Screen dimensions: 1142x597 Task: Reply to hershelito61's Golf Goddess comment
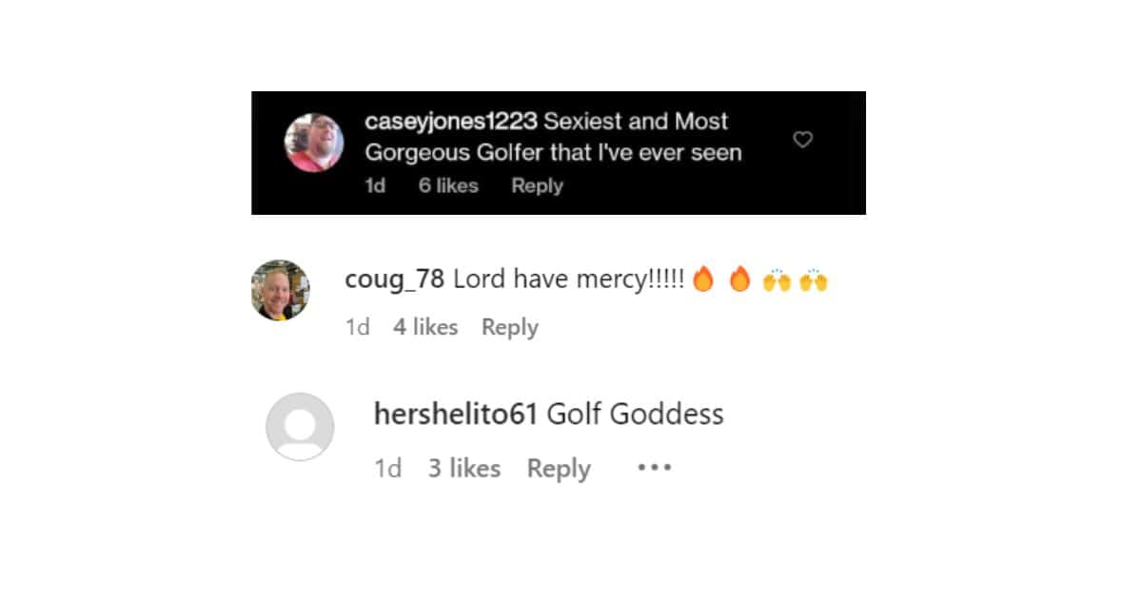[559, 469]
